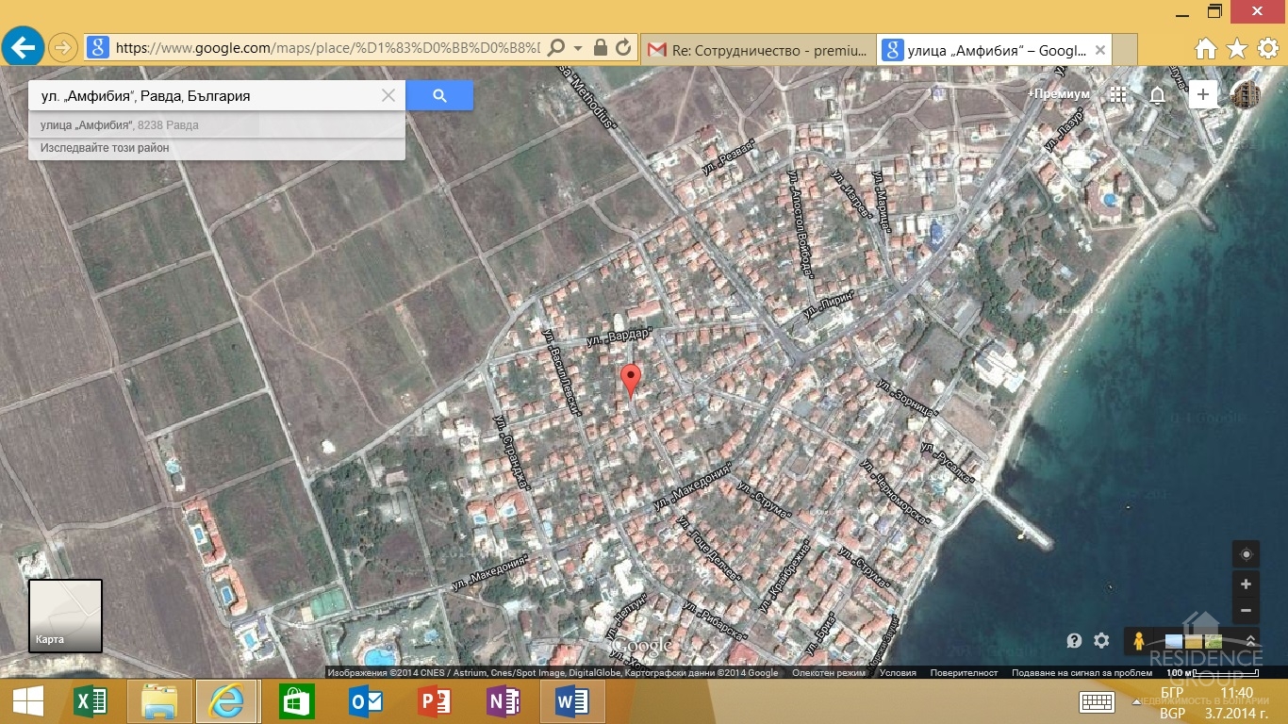Click the 'ул. Черноморска' street label
Image resolution: width=1288 pixels, height=724 pixels.
click(x=893, y=492)
